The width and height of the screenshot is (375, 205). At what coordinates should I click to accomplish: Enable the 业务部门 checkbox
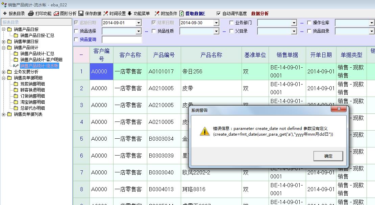(x=231, y=23)
